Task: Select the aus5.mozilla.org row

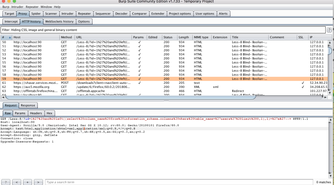Action: 164,87
